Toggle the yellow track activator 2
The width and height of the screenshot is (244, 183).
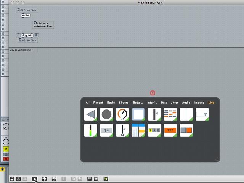6,149
